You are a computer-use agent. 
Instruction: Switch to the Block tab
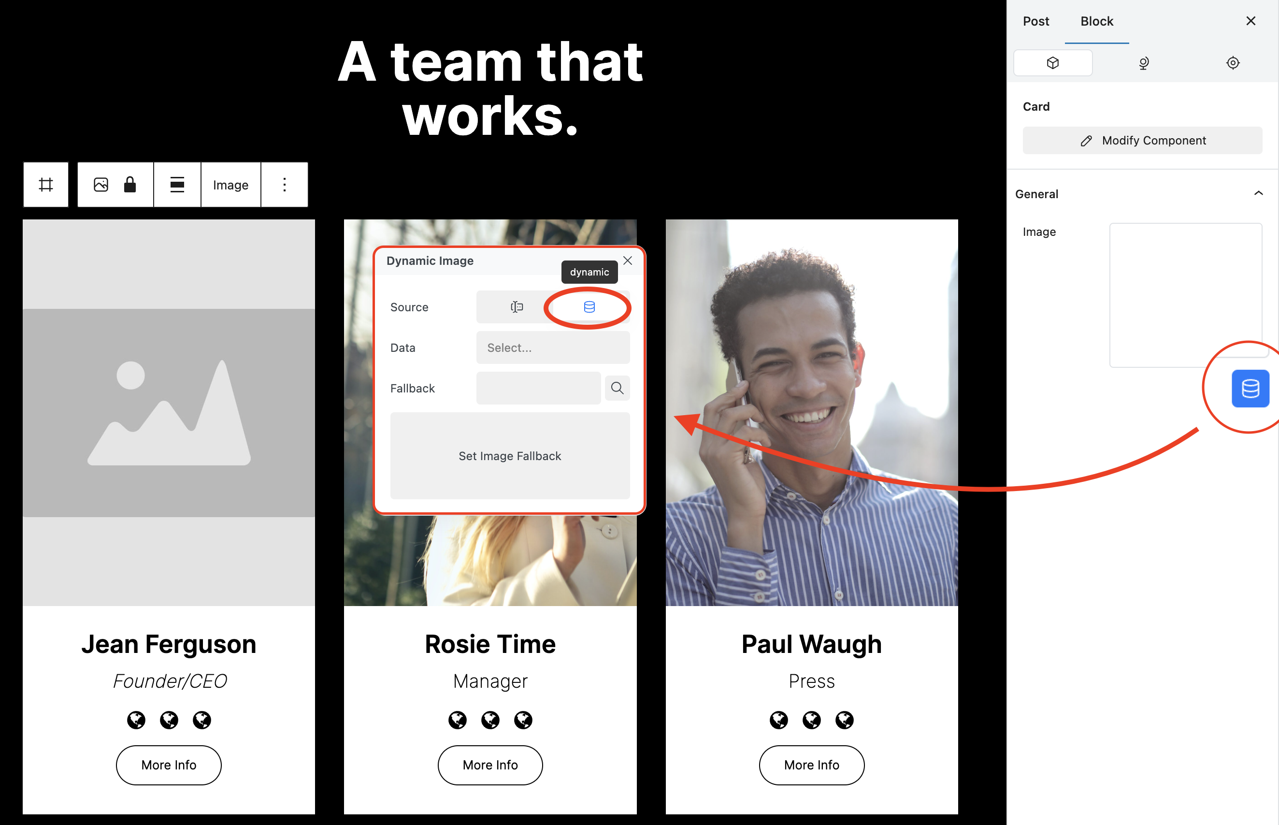1096,21
